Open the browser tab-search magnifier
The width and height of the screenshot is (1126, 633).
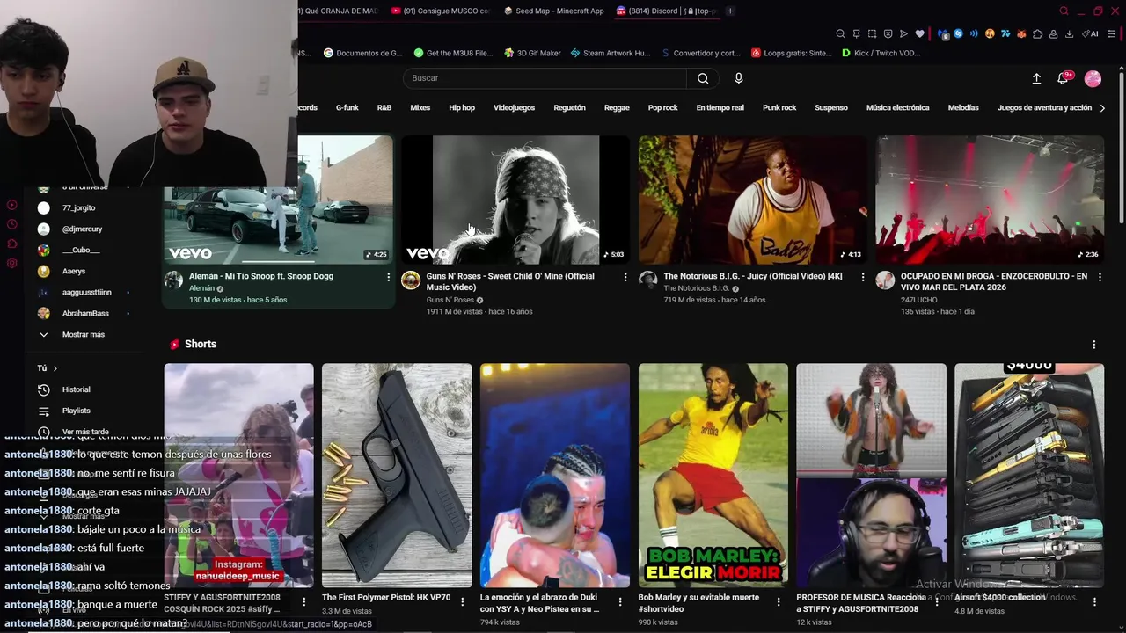(x=1064, y=11)
